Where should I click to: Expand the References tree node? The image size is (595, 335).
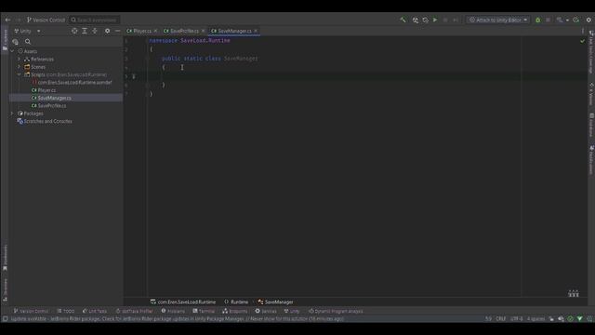click(20, 60)
